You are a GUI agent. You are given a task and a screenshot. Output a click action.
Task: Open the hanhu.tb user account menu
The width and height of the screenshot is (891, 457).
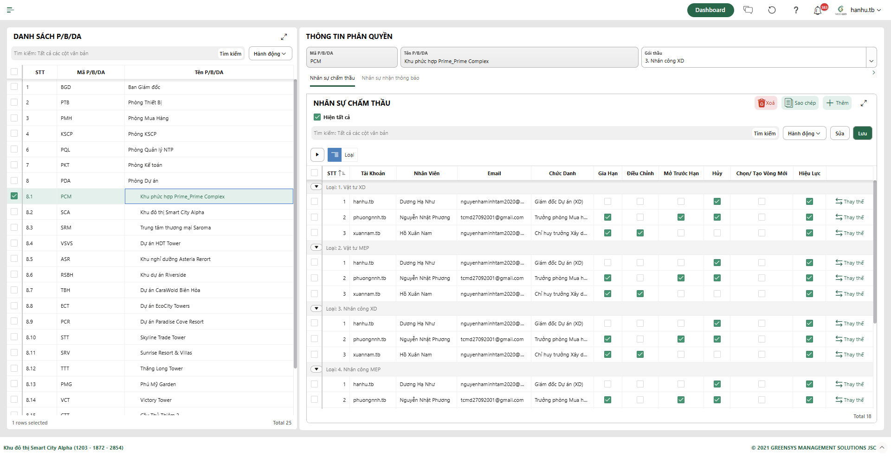(865, 10)
